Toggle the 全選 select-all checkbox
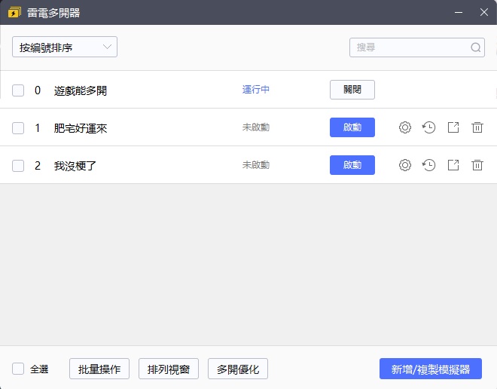The width and height of the screenshot is (497, 389). pyautogui.click(x=18, y=369)
